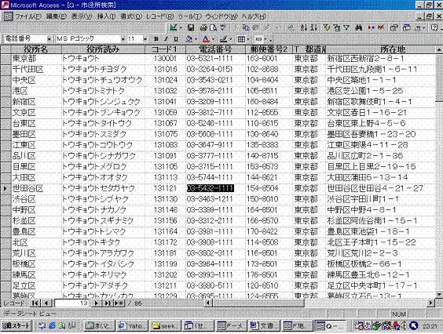The width and height of the screenshot is (443, 334).
Task: Sort descending with the Z-A icon
Action: click(x=314, y=27)
